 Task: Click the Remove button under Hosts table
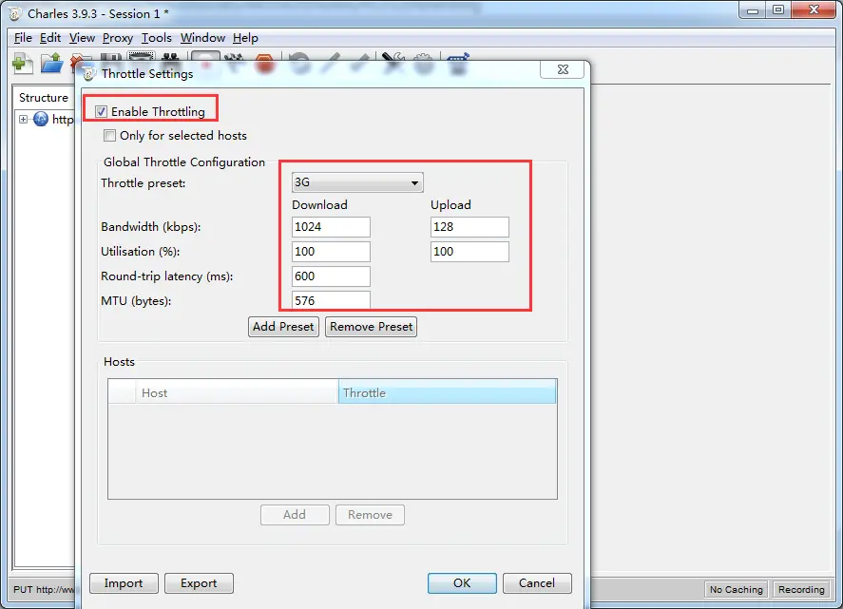tap(370, 515)
